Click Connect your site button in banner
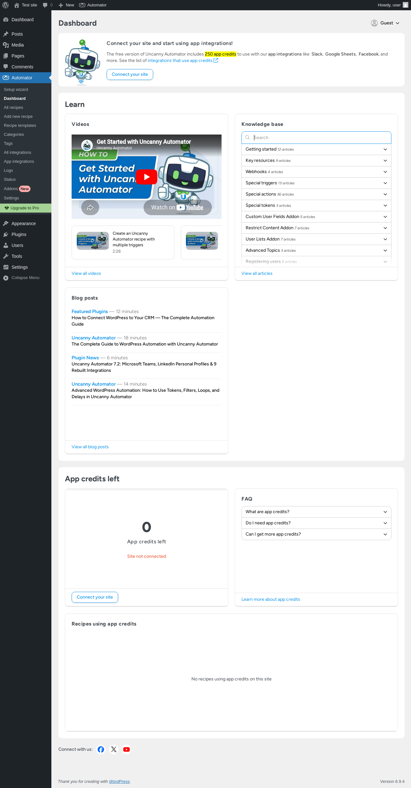This screenshot has height=788, width=411. 130,74
